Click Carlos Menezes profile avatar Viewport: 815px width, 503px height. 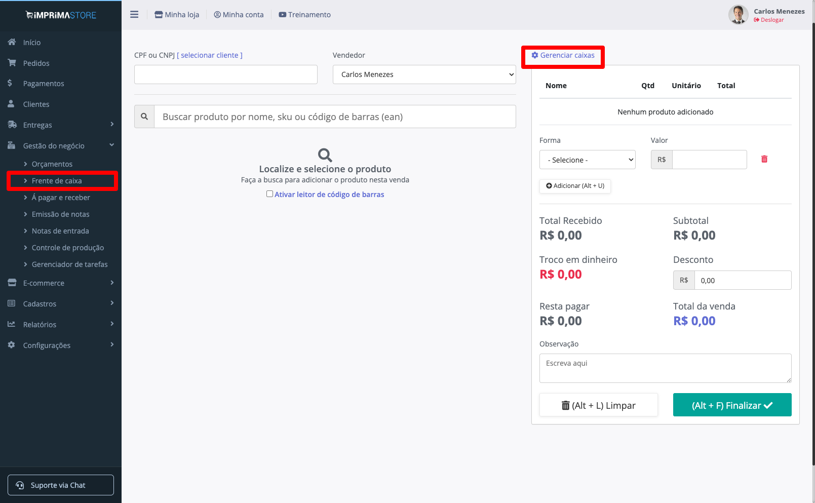(x=739, y=15)
